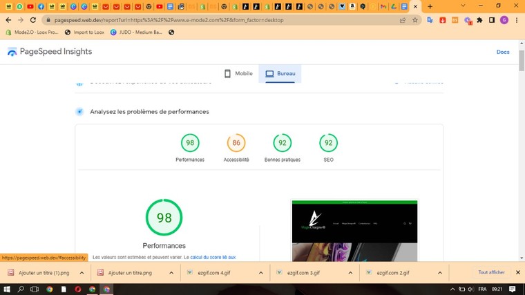Follow the 'calcul du score lié aux' link
This screenshot has height=295, width=525.
point(213,257)
